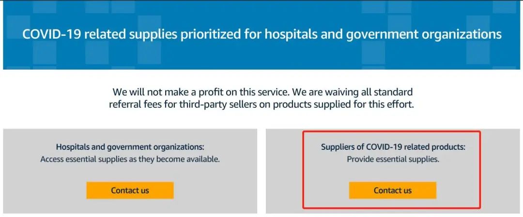Select the "Suppliers of COVID-19 related products:" heading
The image size is (523, 217).
point(393,147)
